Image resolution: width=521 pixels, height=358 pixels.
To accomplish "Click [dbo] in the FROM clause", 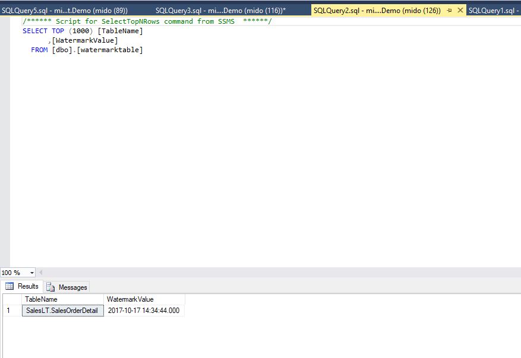I will coord(62,50).
